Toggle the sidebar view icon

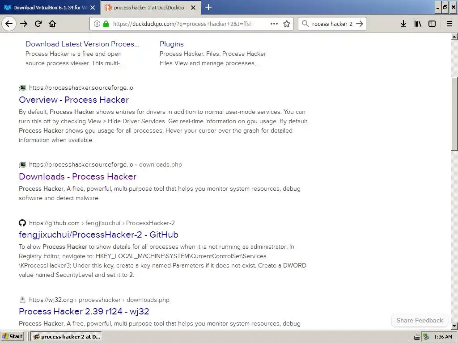(432, 24)
